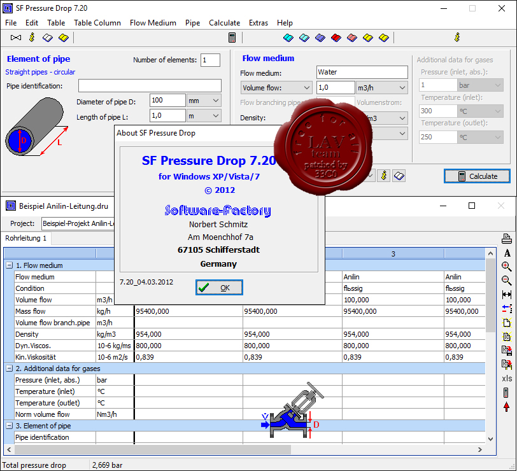
Task: Click the Length of pipe L value field
Action: click(167, 116)
